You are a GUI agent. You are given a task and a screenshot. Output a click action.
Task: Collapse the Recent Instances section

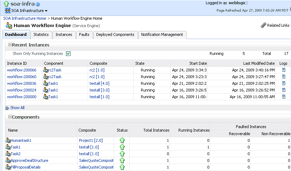point(10,45)
